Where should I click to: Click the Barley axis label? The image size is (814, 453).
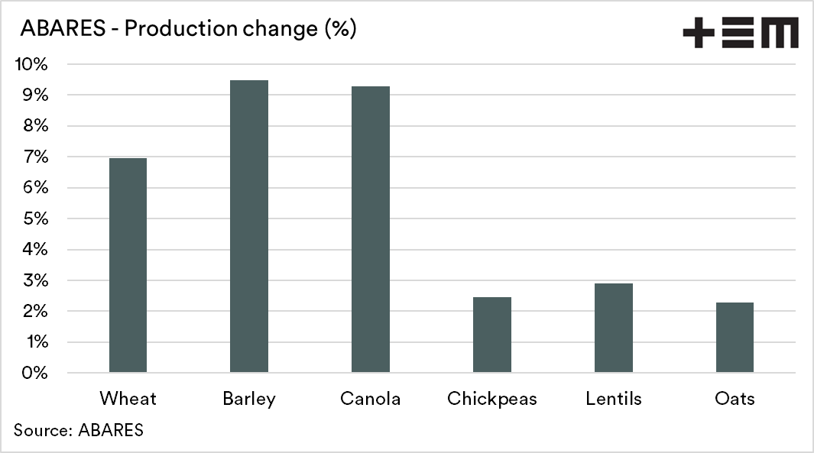click(249, 399)
